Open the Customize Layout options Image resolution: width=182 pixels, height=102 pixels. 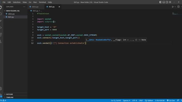(x=170, y=2)
